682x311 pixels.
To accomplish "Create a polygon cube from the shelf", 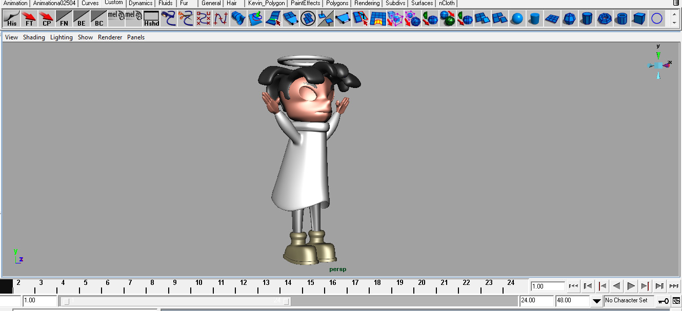I will coord(639,19).
